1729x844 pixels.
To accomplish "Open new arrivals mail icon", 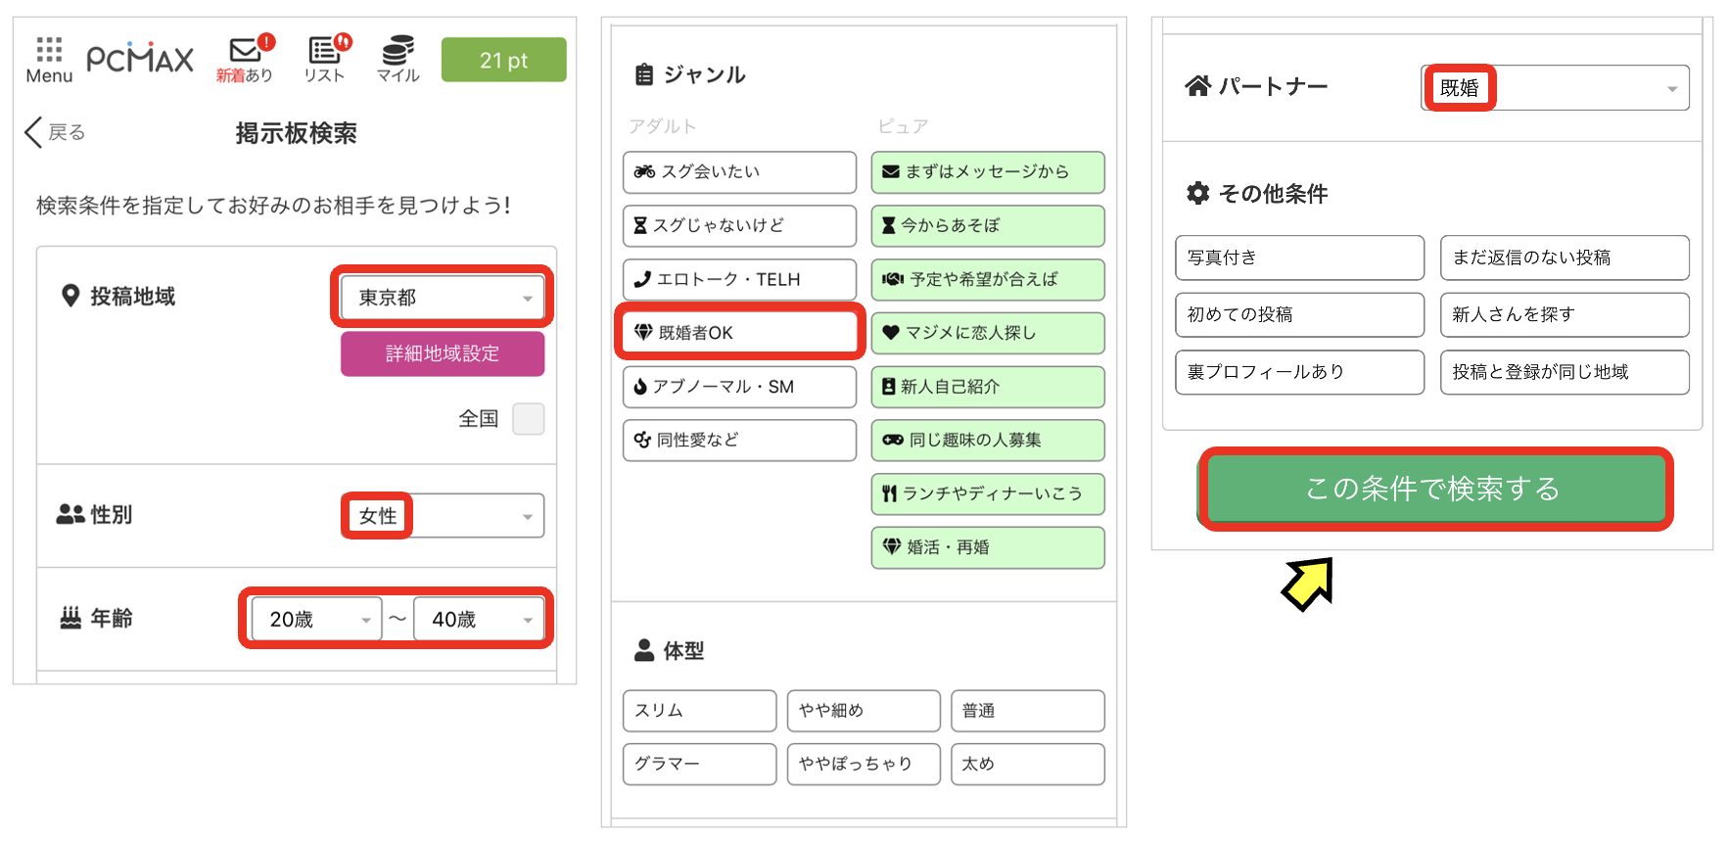I will pyautogui.click(x=245, y=59).
